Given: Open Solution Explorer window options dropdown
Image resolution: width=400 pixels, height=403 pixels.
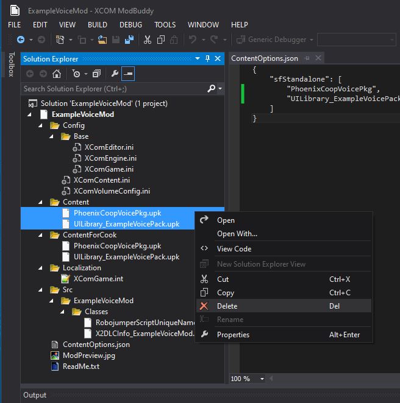Looking at the screenshot, I should click(198, 58).
